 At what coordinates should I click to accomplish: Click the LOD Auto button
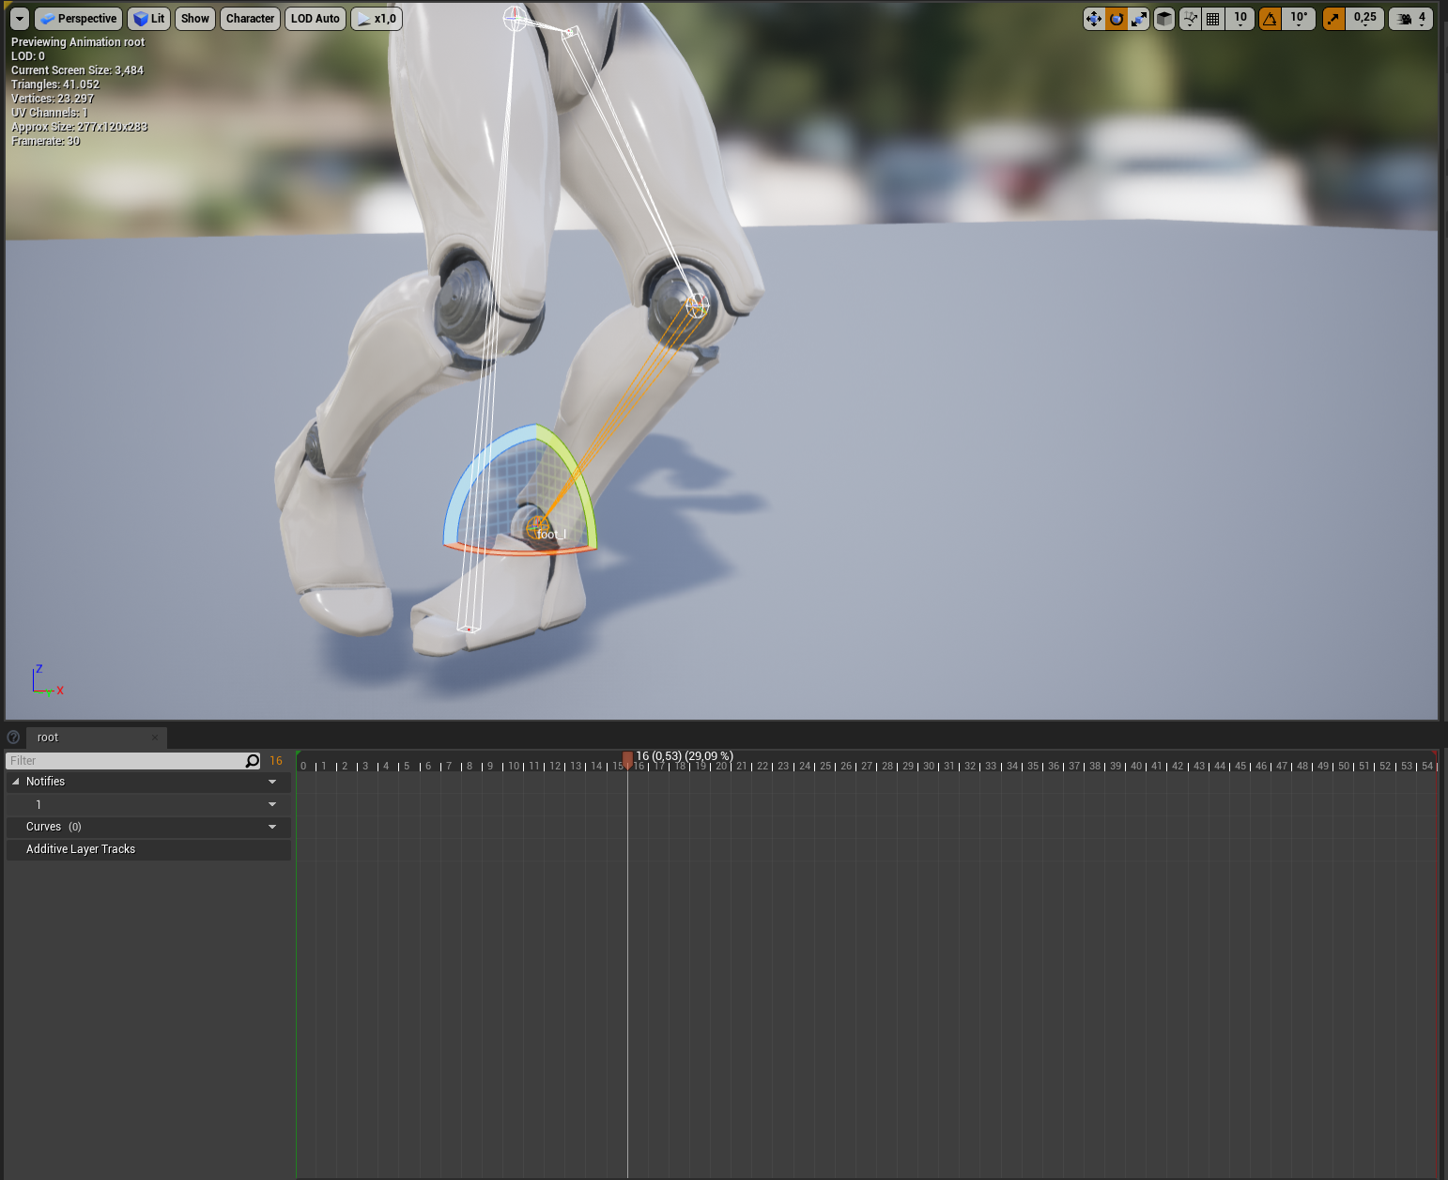[315, 18]
